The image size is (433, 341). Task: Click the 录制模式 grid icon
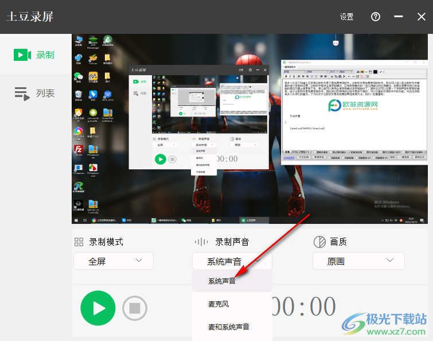pyautogui.click(x=79, y=242)
